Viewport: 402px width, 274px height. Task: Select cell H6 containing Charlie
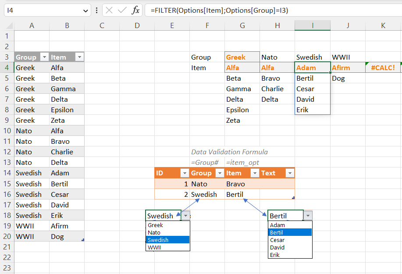[277, 89]
